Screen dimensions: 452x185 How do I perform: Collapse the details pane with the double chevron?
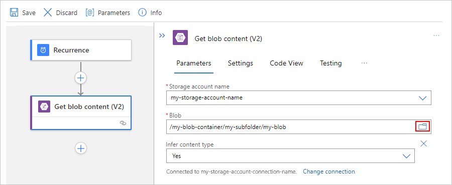162,35
